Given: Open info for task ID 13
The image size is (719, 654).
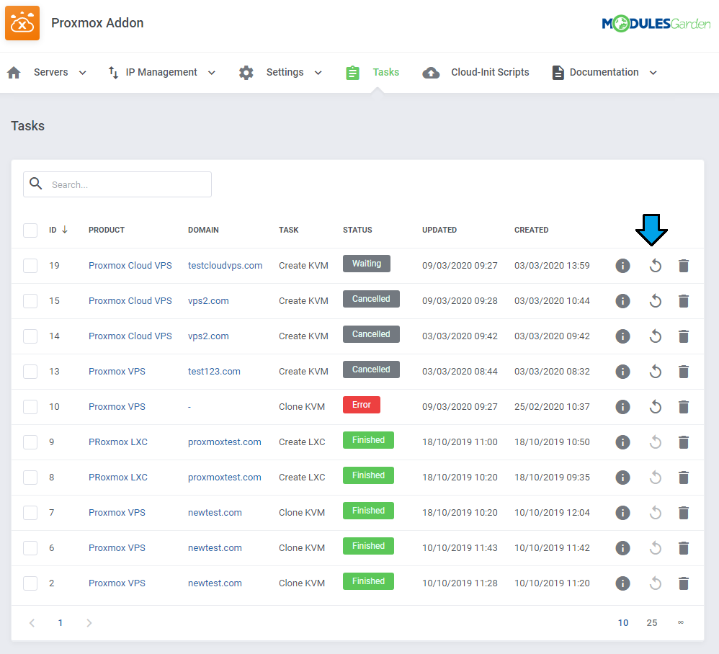Looking at the screenshot, I should click(622, 372).
